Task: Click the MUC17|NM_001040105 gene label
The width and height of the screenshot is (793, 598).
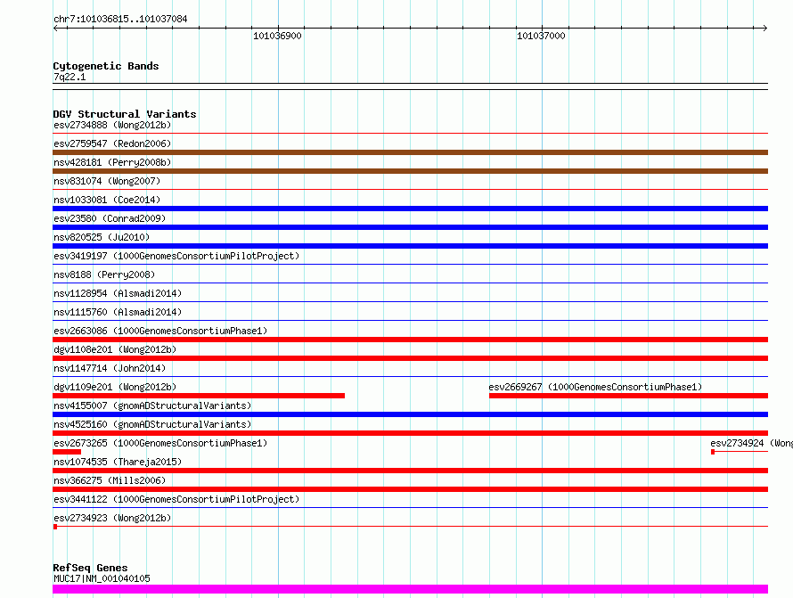Action: tap(102, 578)
